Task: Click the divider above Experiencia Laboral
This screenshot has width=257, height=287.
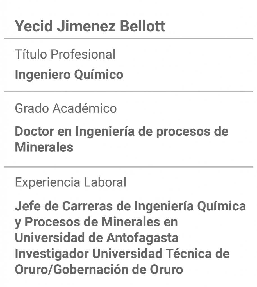Action: [x=128, y=167]
